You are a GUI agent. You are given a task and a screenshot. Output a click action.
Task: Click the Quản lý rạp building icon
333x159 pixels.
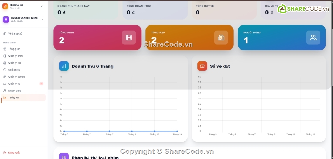point(5,63)
